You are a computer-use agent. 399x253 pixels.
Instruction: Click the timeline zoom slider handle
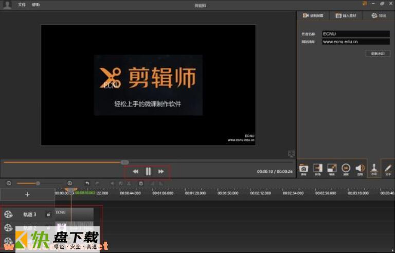point(38,183)
